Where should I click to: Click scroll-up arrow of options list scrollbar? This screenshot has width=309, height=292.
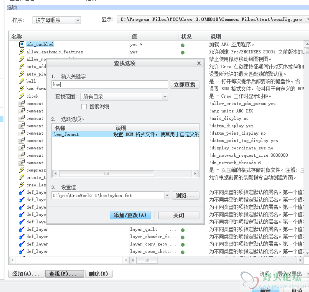click(307, 43)
